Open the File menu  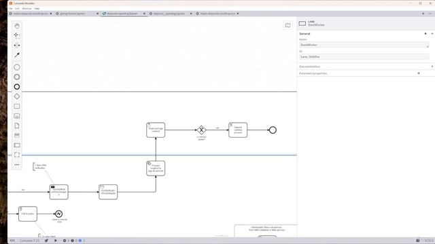click(11, 9)
